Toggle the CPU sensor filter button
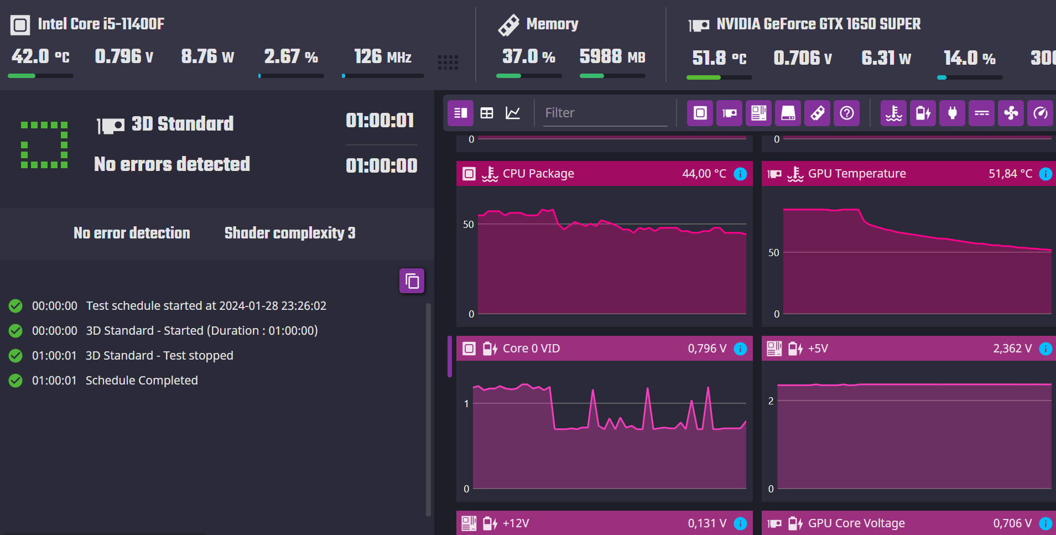 pos(700,113)
